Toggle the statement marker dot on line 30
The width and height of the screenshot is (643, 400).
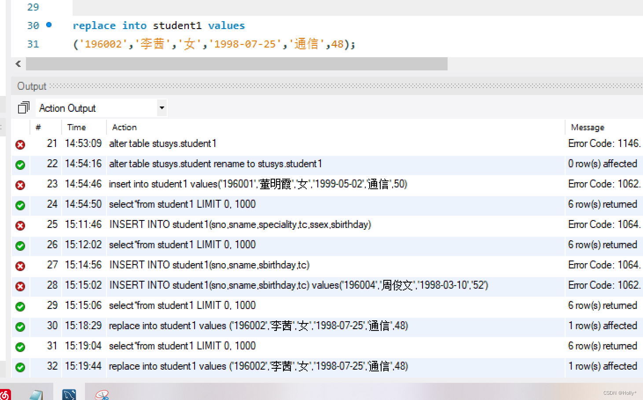pyautogui.click(x=48, y=26)
